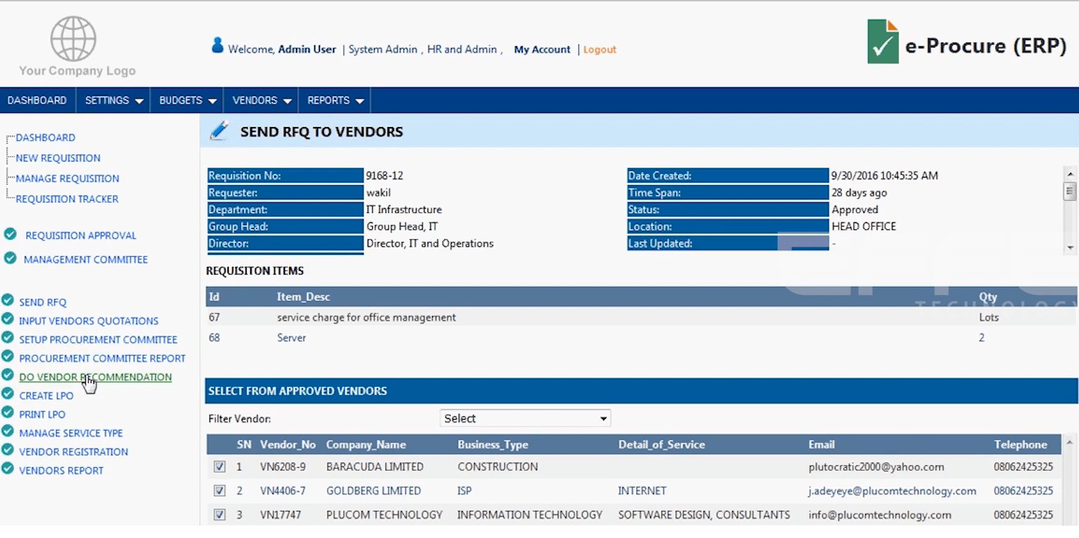Click the Vendor_No column header
The width and height of the screenshot is (1079, 538).
click(x=288, y=445)
